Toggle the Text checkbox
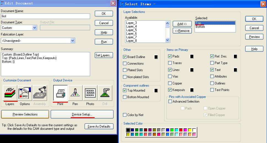The height and width of the screenshot is (143, 267). 212,70
